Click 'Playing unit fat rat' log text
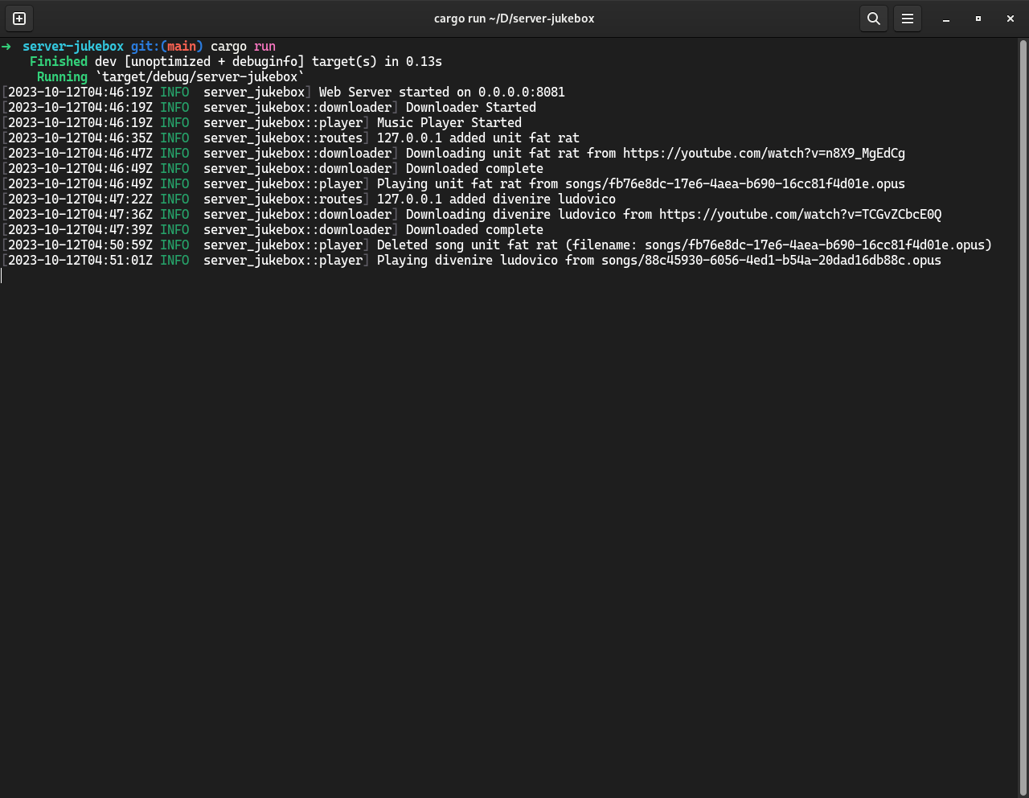1029x798 pixels. click(449, 183)
